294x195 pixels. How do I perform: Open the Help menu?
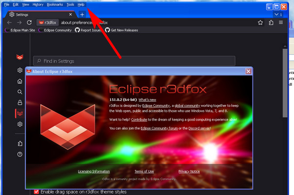coord(81,4)
